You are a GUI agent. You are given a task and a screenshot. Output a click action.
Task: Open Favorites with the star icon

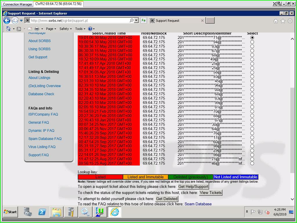click(x=283, y=21)
